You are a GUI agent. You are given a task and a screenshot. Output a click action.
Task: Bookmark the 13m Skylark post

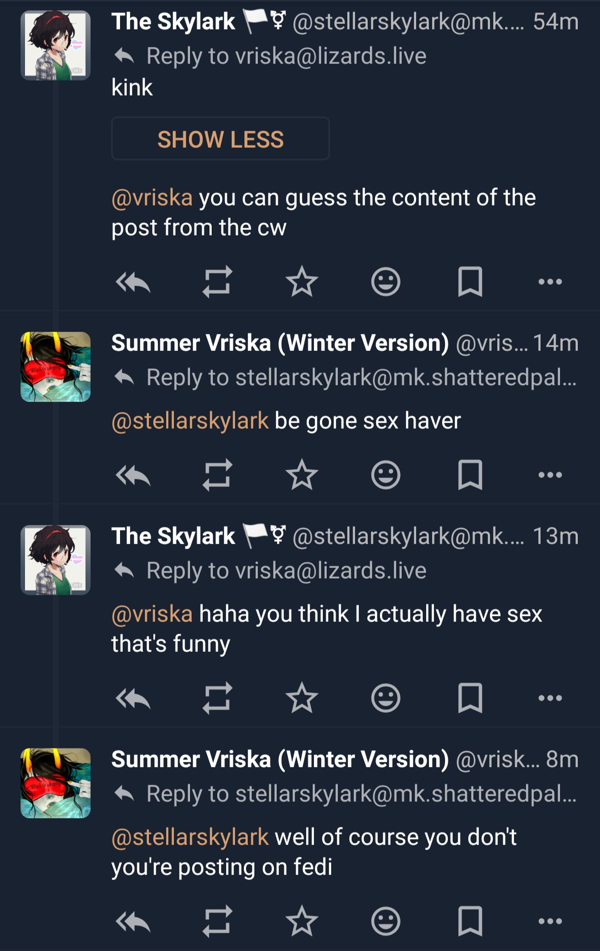[x=470, y=698]
